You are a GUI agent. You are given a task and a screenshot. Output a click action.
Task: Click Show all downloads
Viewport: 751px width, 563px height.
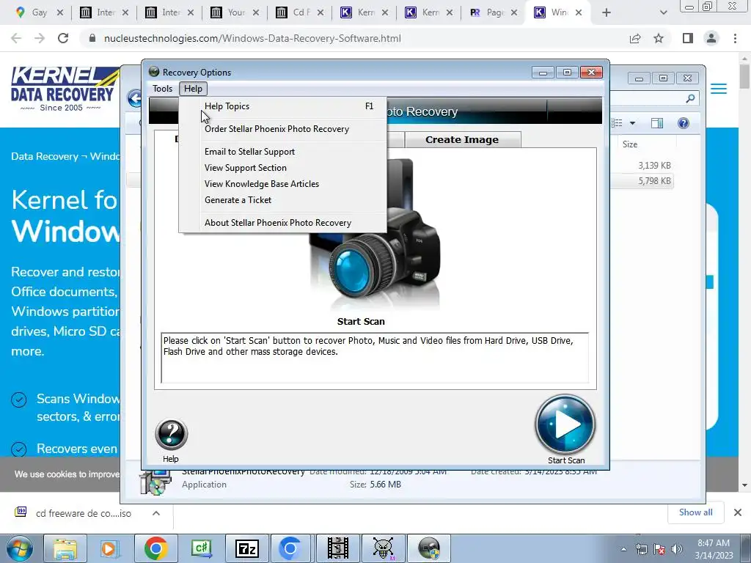pos(695,512)
